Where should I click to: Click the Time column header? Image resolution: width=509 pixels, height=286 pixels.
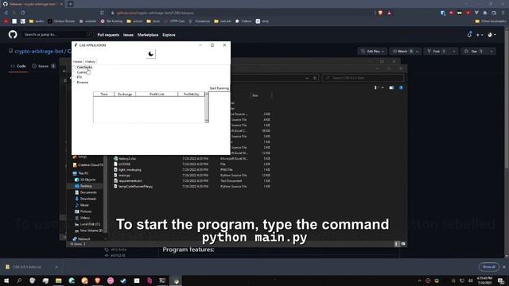tap(104, 94)
